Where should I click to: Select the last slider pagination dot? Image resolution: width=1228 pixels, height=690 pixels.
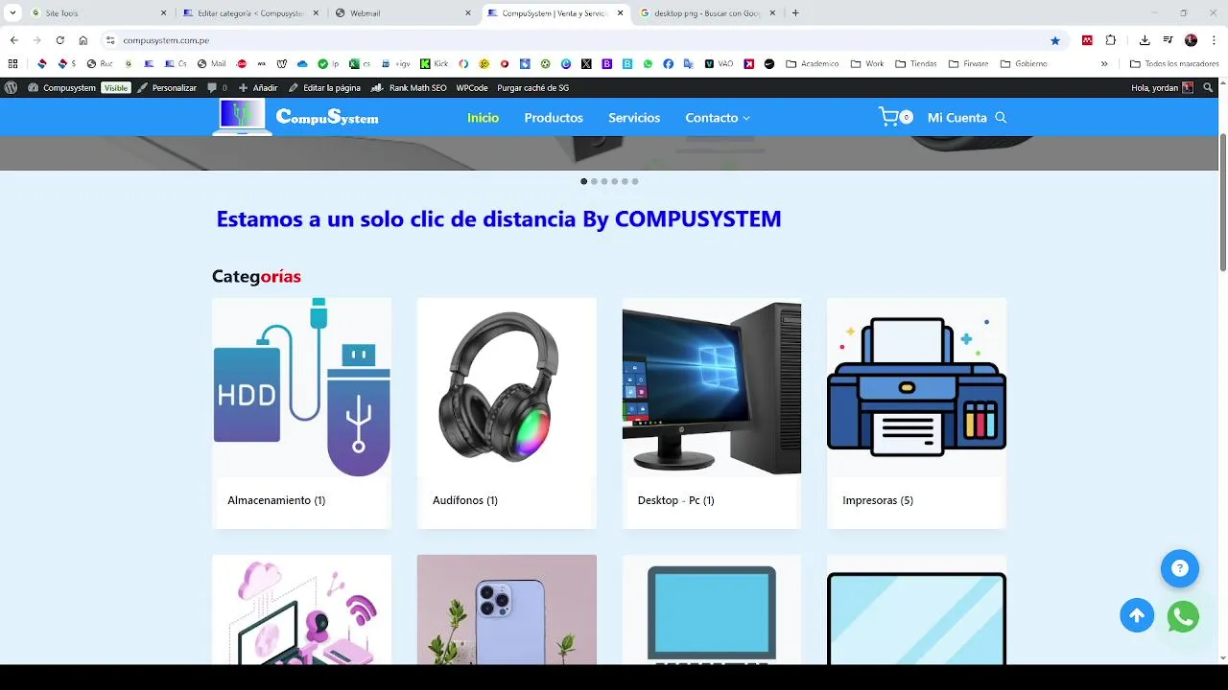click(x=634, y=181)
